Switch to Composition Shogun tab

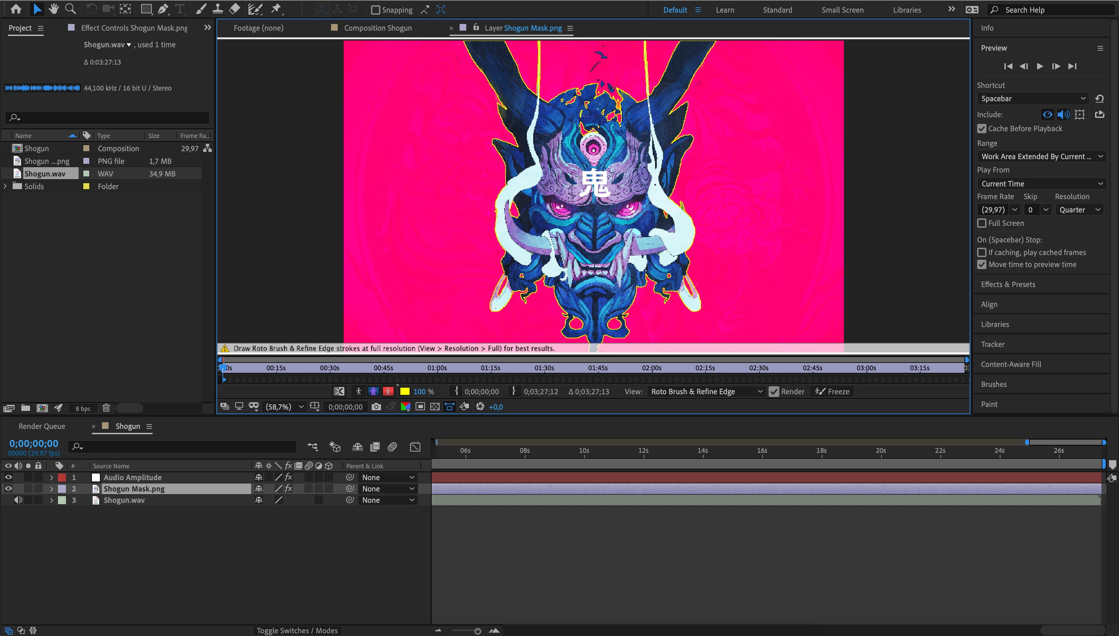[x=377, y=28]
